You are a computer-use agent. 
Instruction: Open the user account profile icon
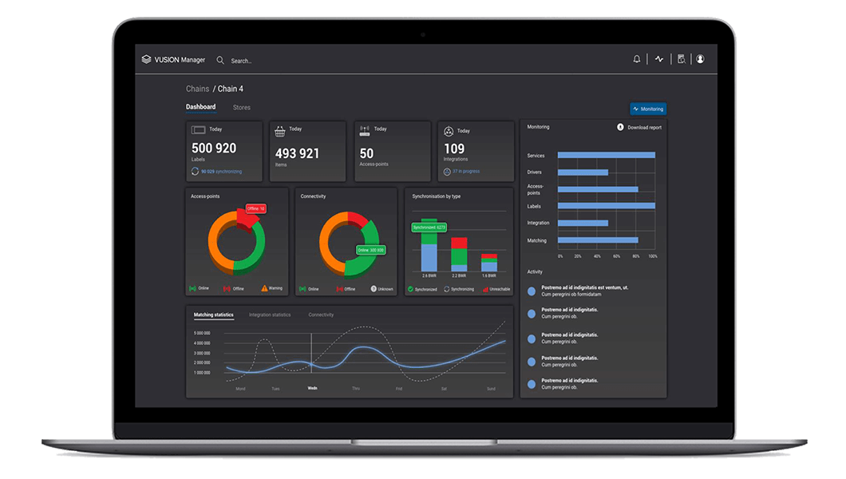coord(700,58)
